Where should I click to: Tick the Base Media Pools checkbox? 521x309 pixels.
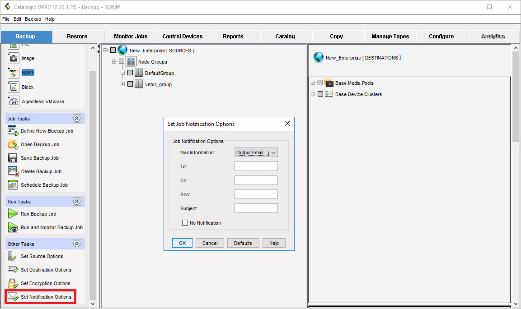tap(320, 83)
